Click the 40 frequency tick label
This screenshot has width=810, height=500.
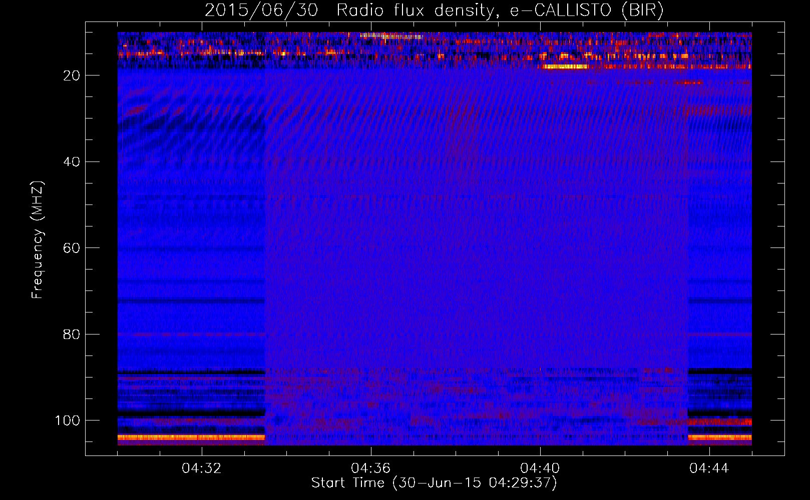coord(72,162)
